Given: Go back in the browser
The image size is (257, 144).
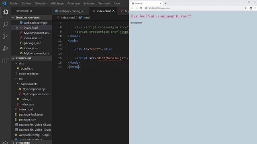Looking at the screenshot, I should click(x=132, y=8).
